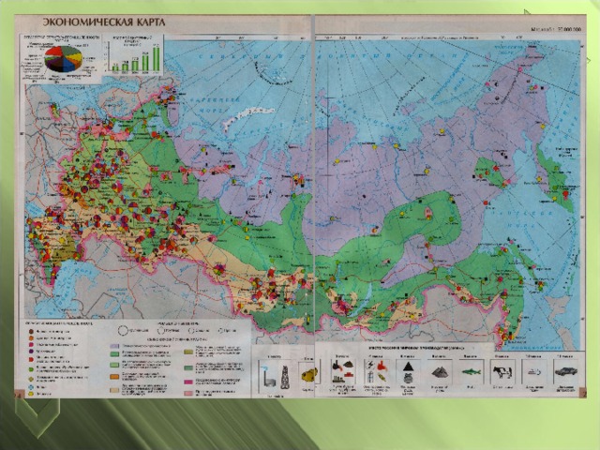Click the ship icon in the legend
Viewport: 600px width, 450px height.
pyautogui.click(x=531, y=373)
